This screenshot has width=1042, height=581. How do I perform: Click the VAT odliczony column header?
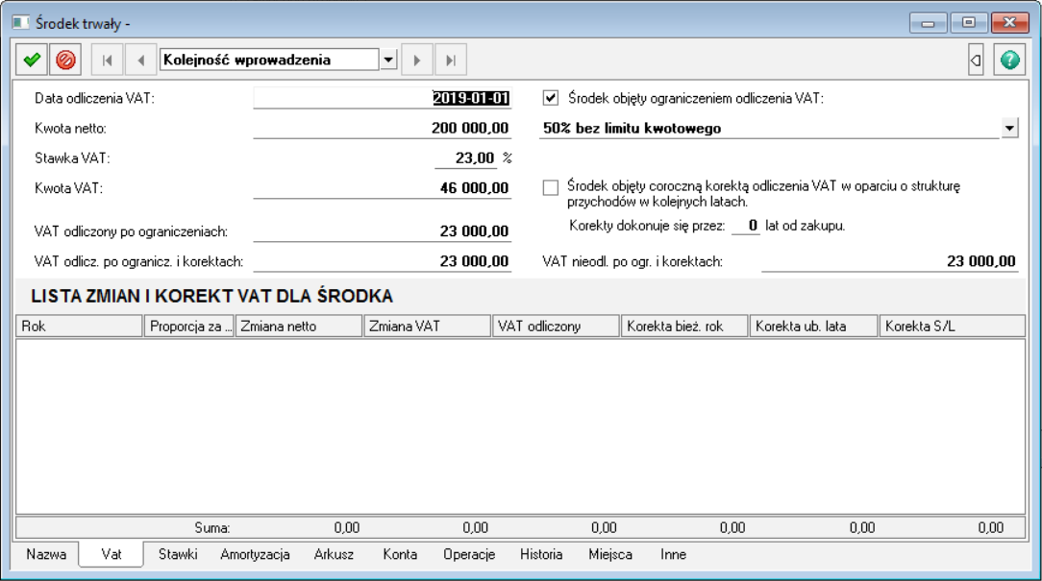[x=557, y=327]
